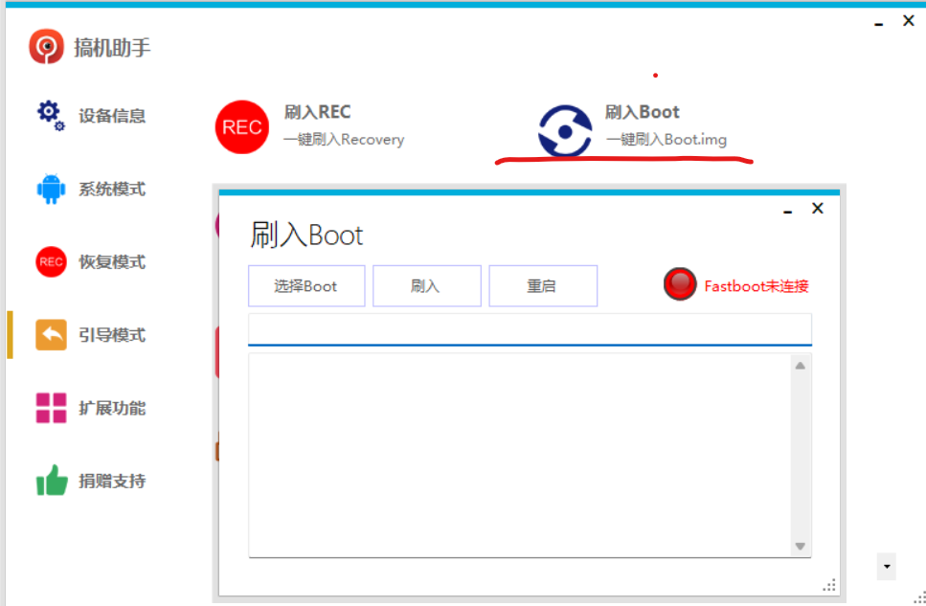Click the 搞机助手 app logo

[46, 46]
